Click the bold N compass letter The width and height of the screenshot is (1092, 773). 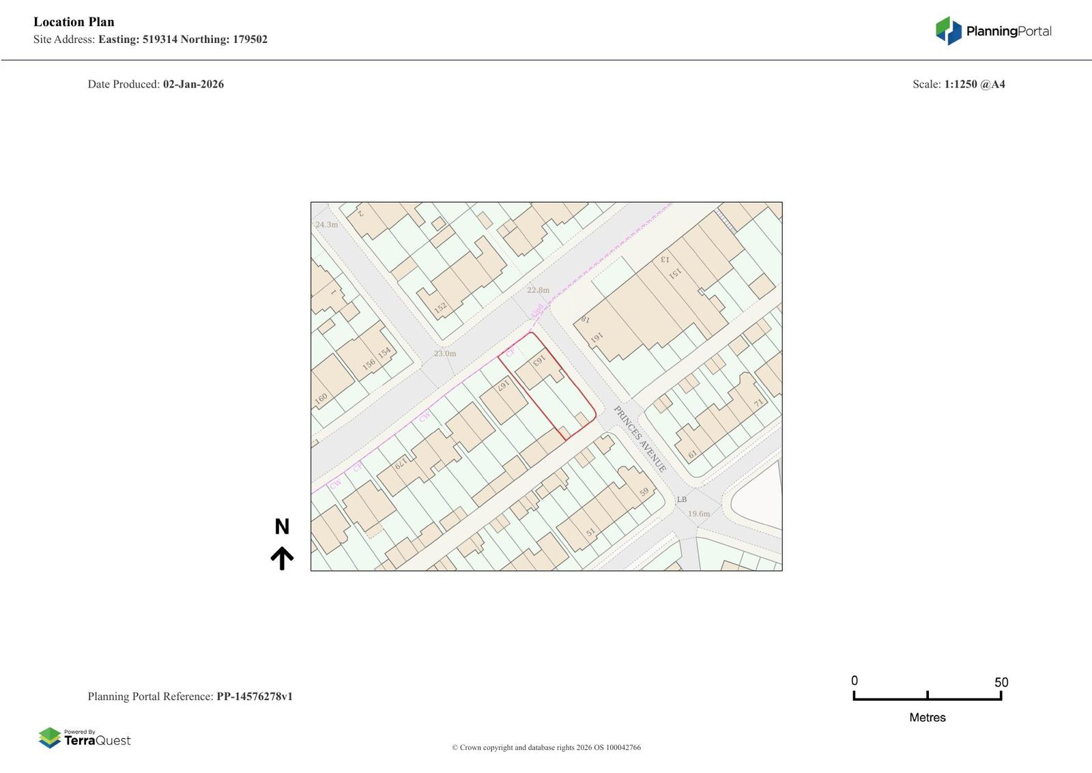[x=282, y=526]
